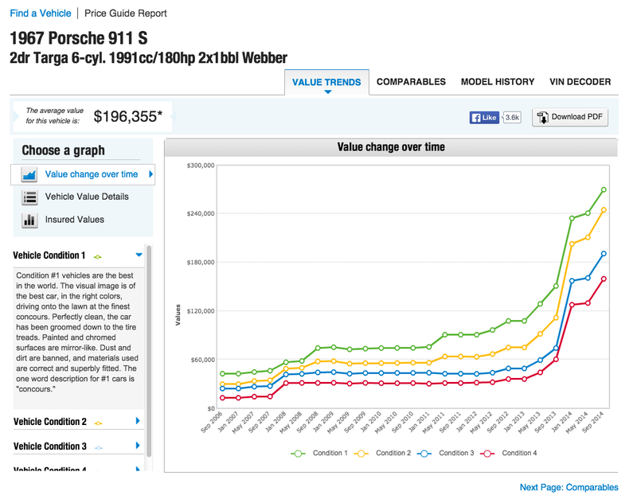637x503 pixels.
Task: Click the Vehicle Value Details list icon
Action: pos(29,197)
